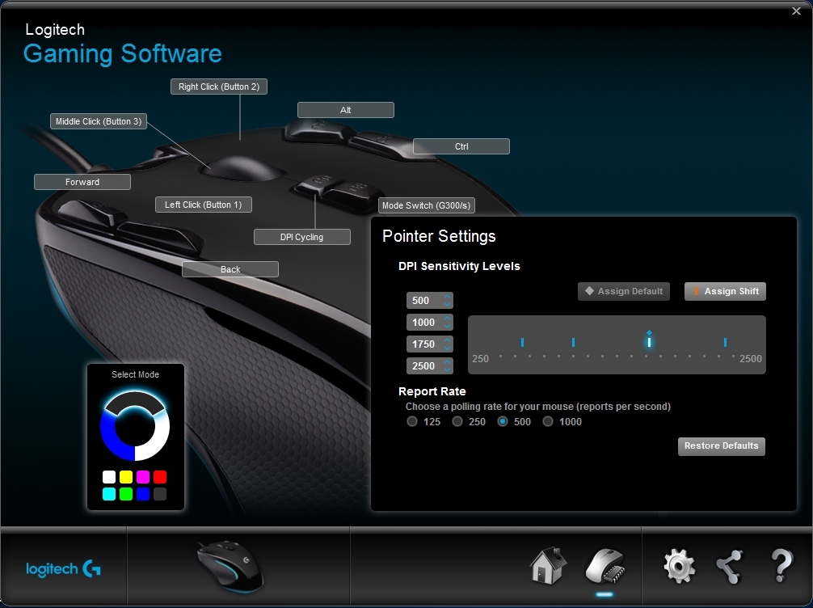Pick the blue color swatch
Image resolution: width=813 pixels, height=608 pixels.
tap(143, 494)
